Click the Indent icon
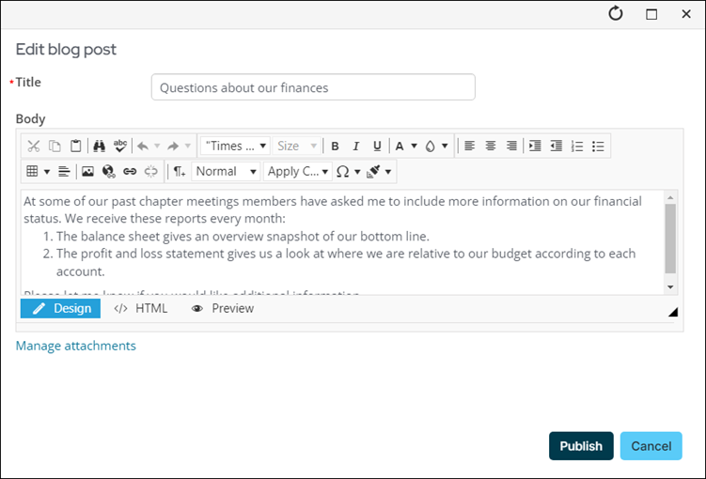Screen dimensions: 706x479 [x=535, y=146]
